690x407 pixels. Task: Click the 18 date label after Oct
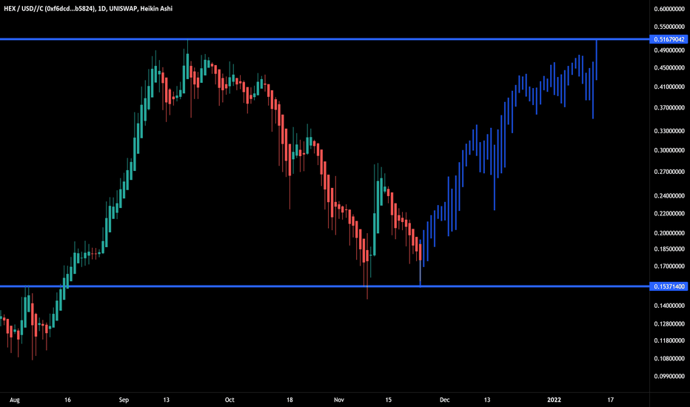289,400
